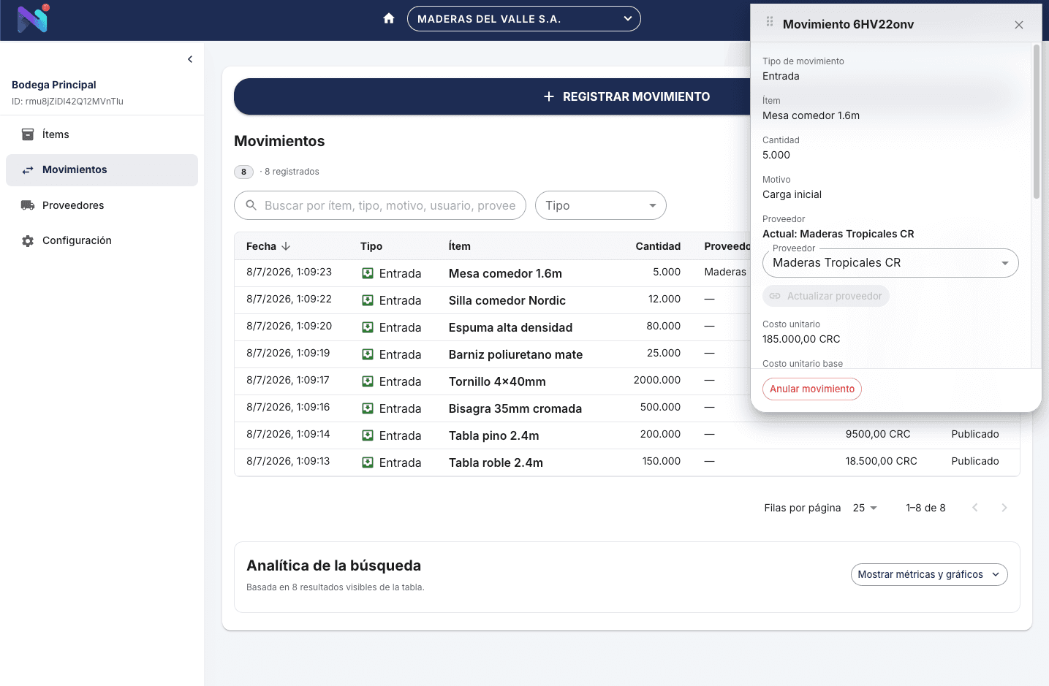This screenshot has height=686, width=1049.
Task: Select the Barniz poliuretano mate item
Action: (x=515, y=354)
